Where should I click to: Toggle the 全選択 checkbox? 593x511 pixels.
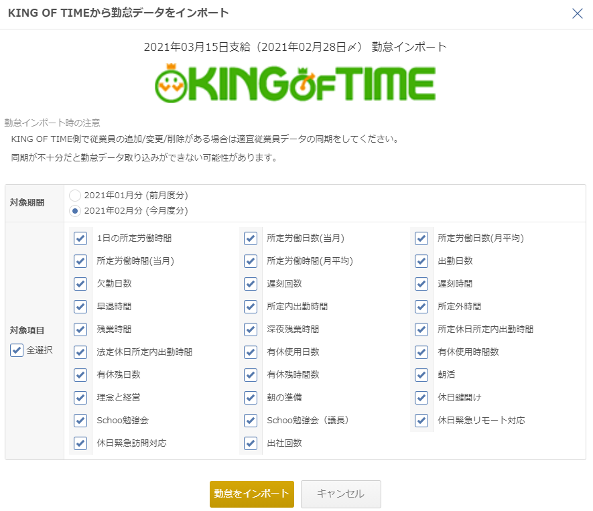coord(17,350)
